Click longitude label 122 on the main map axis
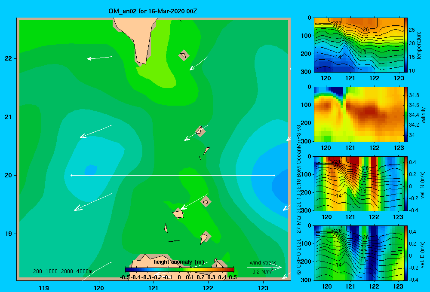This screenshot has width=430, height=292. click(208, 288)
